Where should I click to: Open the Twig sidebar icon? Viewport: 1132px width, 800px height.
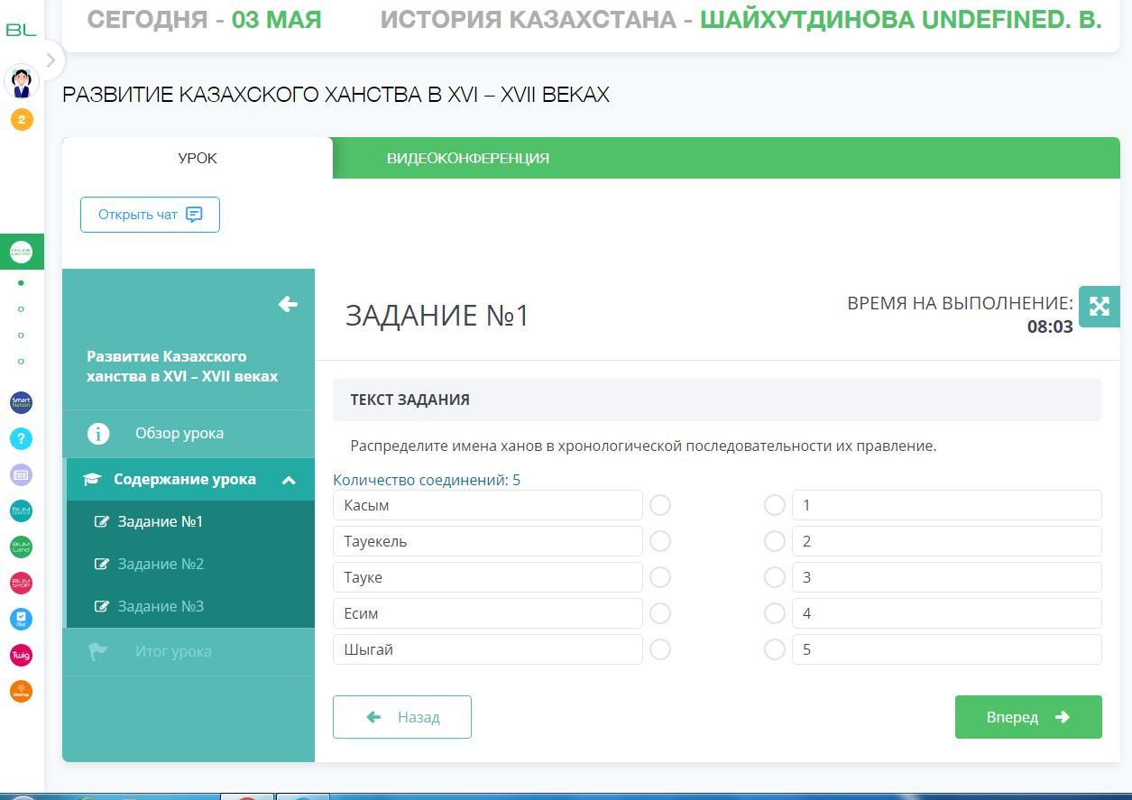click(x=21, y=655)
